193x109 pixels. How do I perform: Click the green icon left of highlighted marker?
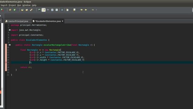point(39,10)
